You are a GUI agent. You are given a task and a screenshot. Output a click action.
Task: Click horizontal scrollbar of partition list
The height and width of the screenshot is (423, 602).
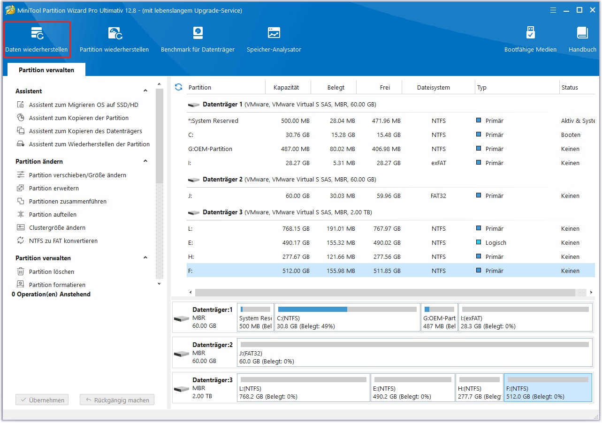tap(385, 292)
